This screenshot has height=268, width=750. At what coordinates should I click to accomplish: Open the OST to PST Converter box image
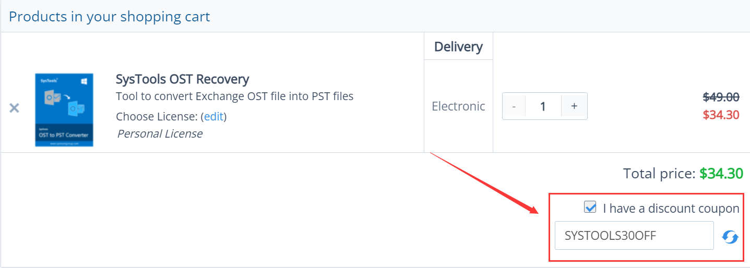(64, 110)
